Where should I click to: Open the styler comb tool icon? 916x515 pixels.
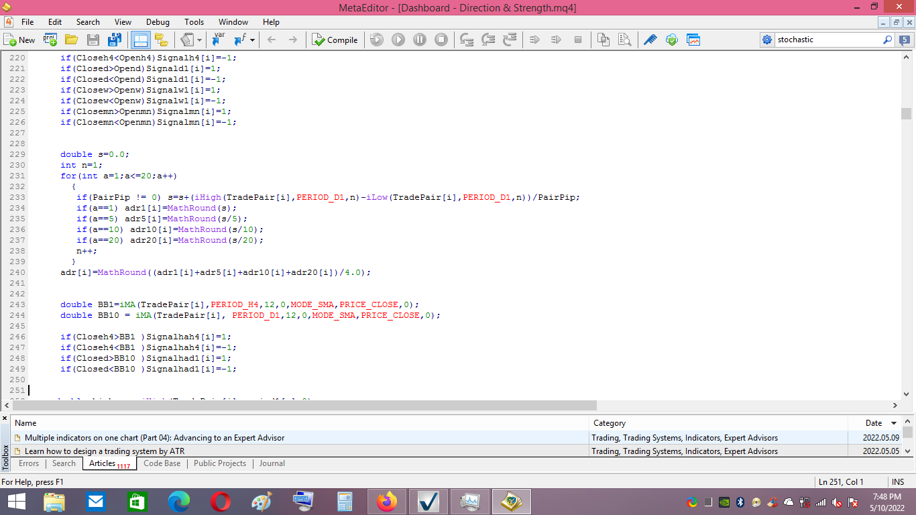[650, 40]
